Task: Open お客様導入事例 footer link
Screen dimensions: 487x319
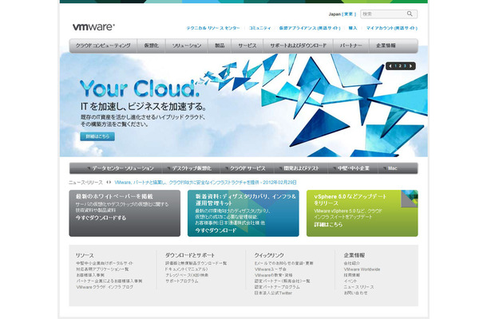Action: [x=90, y=275]
